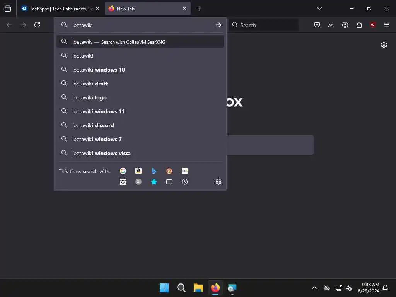Search in Bookmarks via star icon
This screenshot has height=297, width=396.
coord(154,182)
